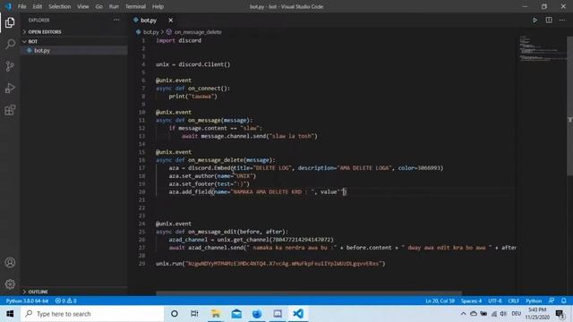Click Ln 20, Col 59 in status bar
The width and height of the screenshot is (573, 322).
[x=440, y=301]
